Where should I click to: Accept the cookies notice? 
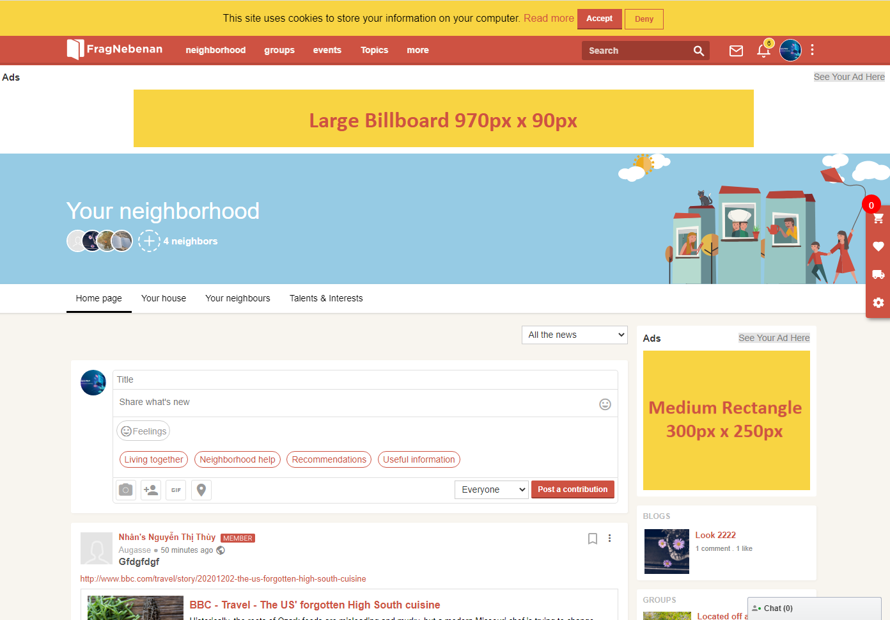click(599, 19)
